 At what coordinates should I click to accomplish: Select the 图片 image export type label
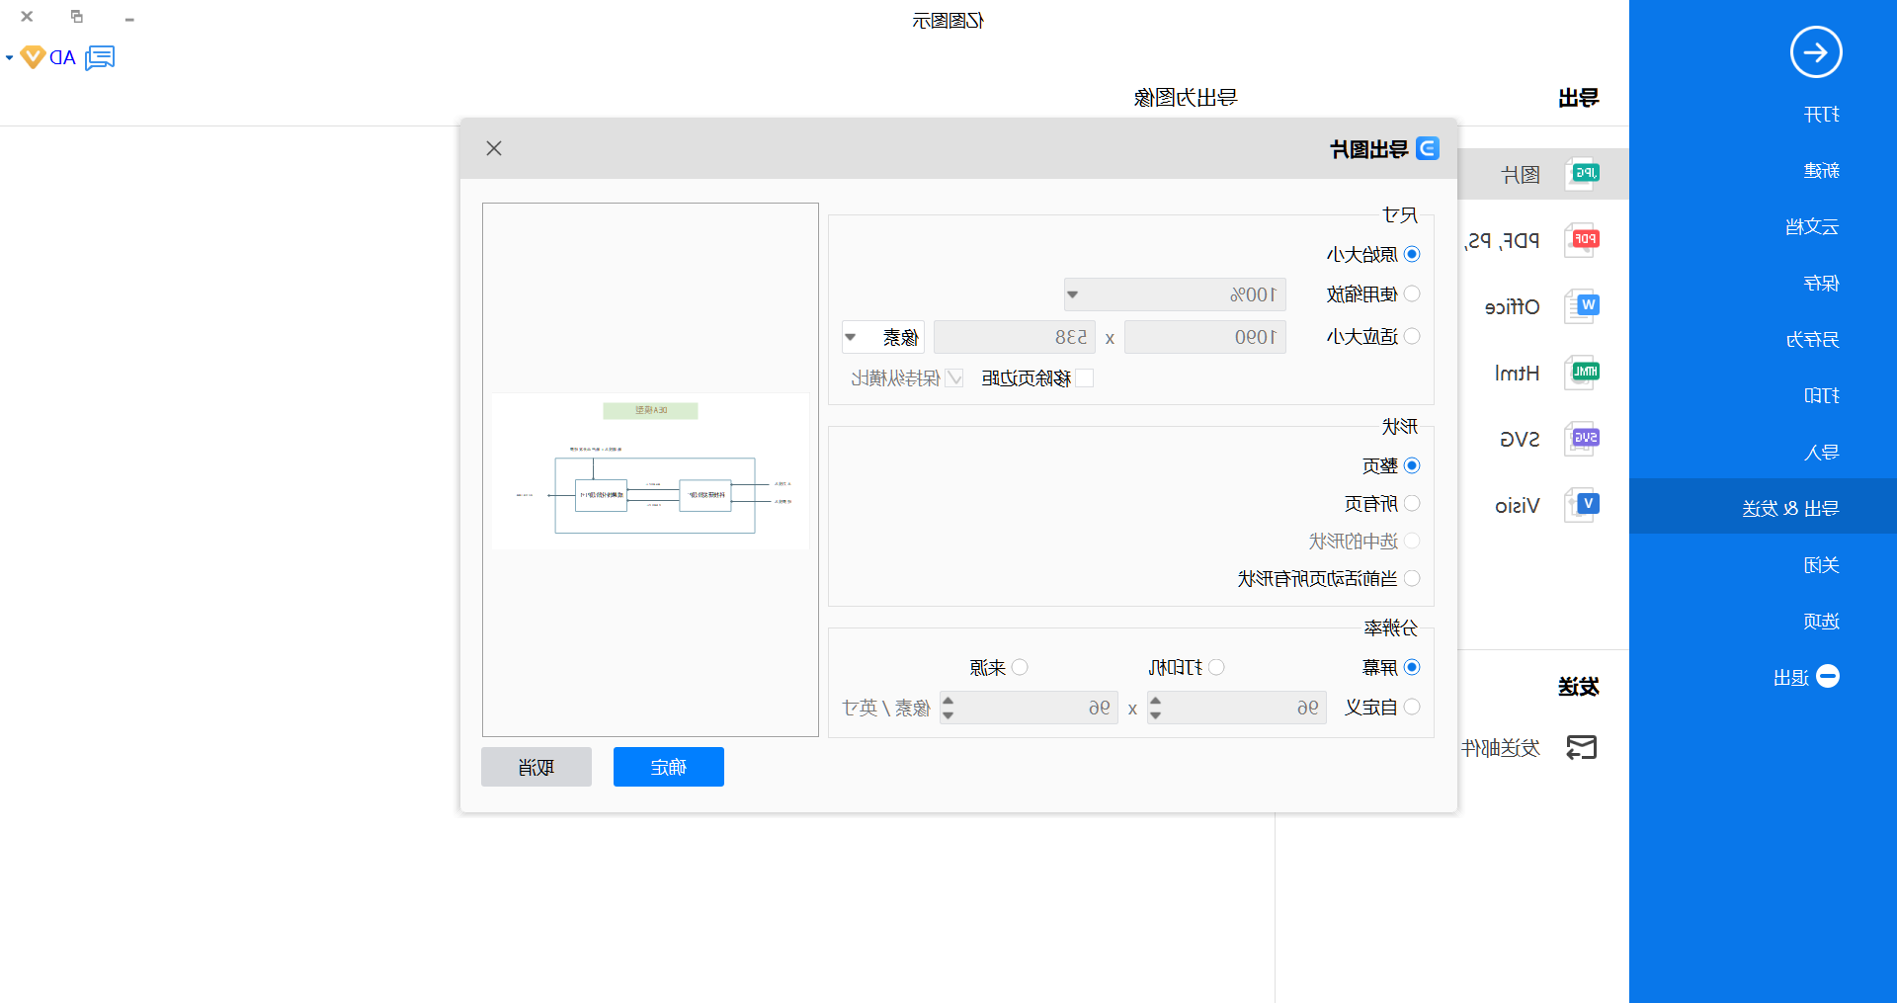(x=1521, y=175)
